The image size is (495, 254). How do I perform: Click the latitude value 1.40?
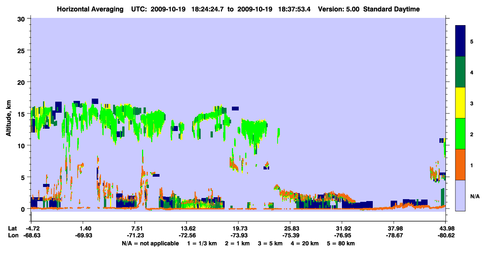point(85,228)
